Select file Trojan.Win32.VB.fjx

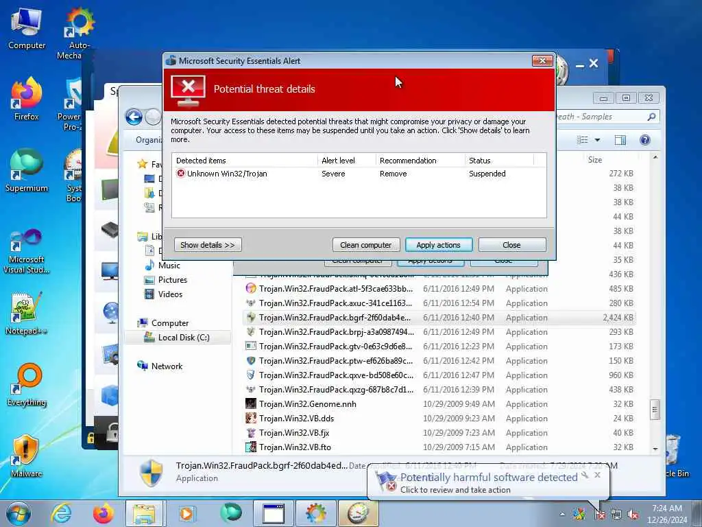click(x=439, y=432)
